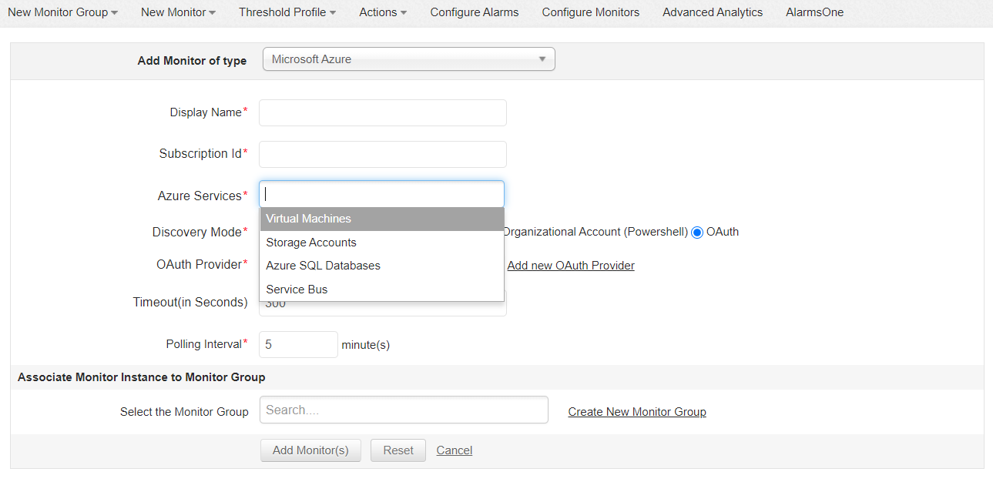
Task: Go to Configure Monitors
Action: point(591,12)
